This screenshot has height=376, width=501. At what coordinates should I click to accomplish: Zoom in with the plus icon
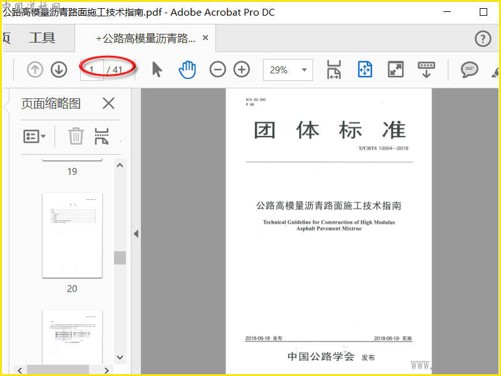click(x=242, y=70)
